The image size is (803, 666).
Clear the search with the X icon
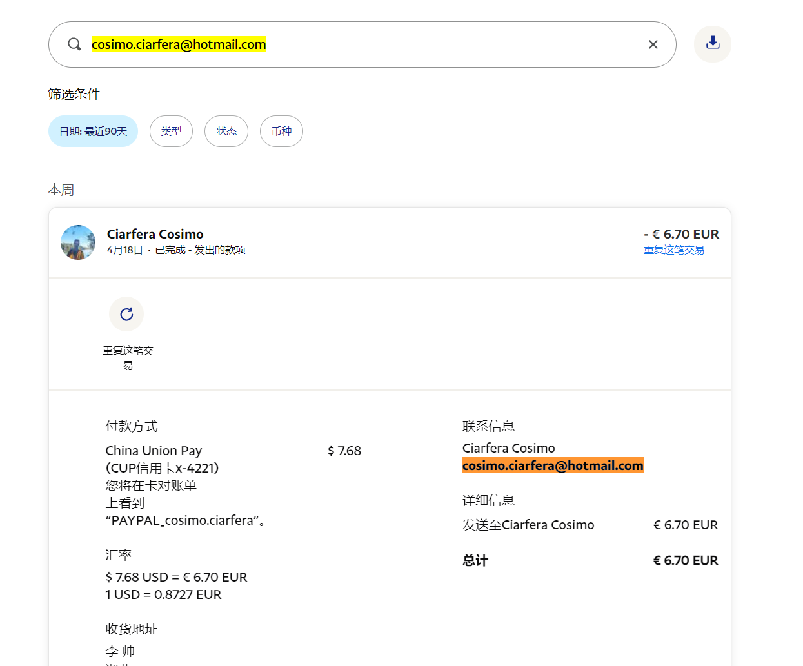coord(653,44)
